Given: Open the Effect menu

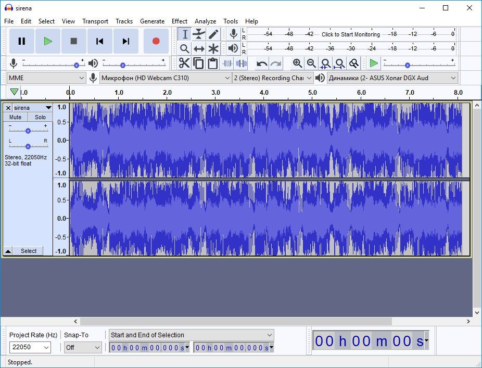Looking at the screenshot, I should coord(180,21).
